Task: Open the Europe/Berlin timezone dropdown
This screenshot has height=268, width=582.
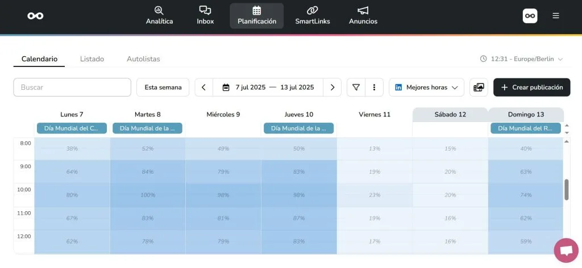Action: tap(521, 59)
